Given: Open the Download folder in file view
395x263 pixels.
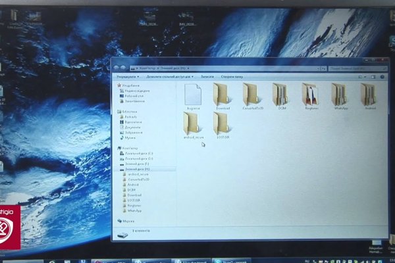Looking at the screenshot, I should coord(222,95).
